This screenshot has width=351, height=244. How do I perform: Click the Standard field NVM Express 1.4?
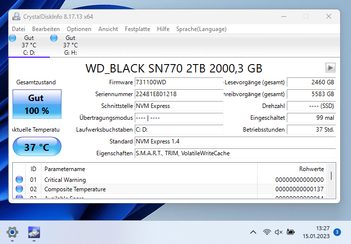point(235,141)
